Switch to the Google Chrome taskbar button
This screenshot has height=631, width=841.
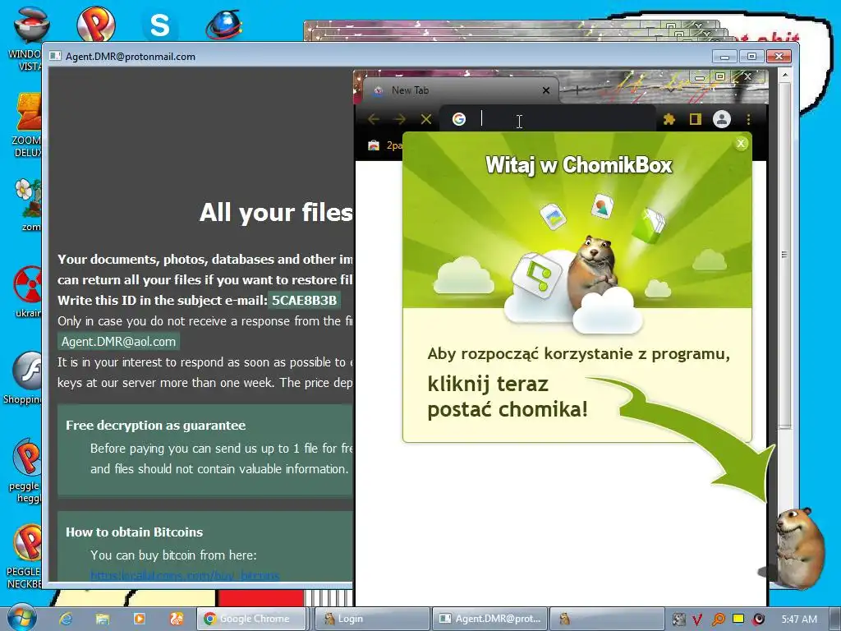coord(251,619)
